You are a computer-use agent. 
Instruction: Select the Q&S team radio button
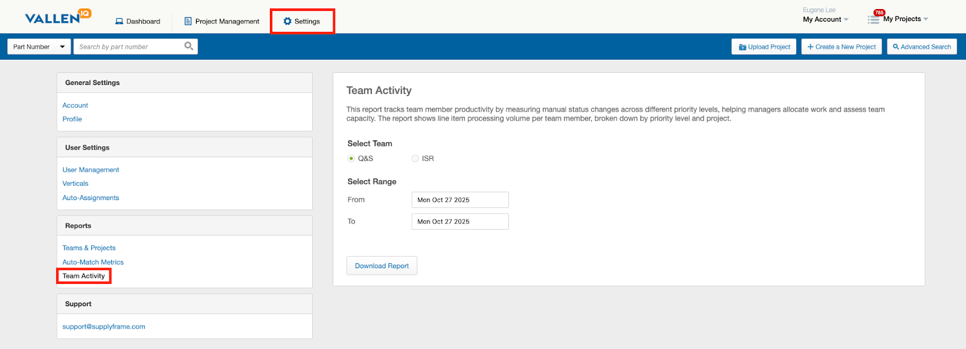point(351,159)
